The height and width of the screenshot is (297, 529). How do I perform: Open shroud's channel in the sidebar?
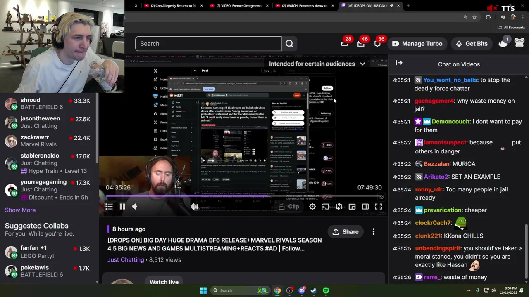pyautogui.click(x=50, y=104)
